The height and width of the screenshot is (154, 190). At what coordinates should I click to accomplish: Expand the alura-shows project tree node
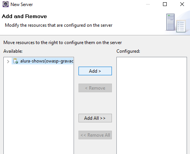coord(8,61)
